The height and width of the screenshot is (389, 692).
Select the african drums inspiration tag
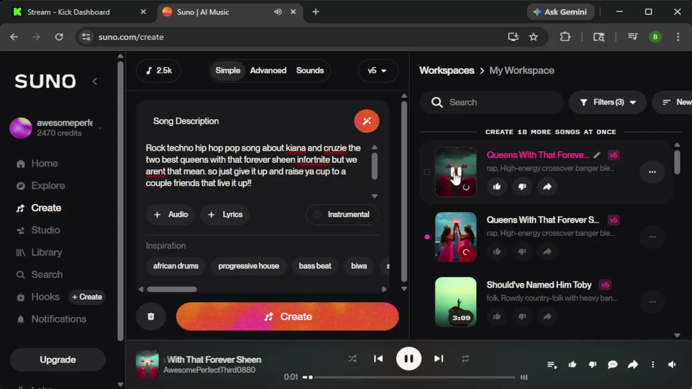(176, 266)
